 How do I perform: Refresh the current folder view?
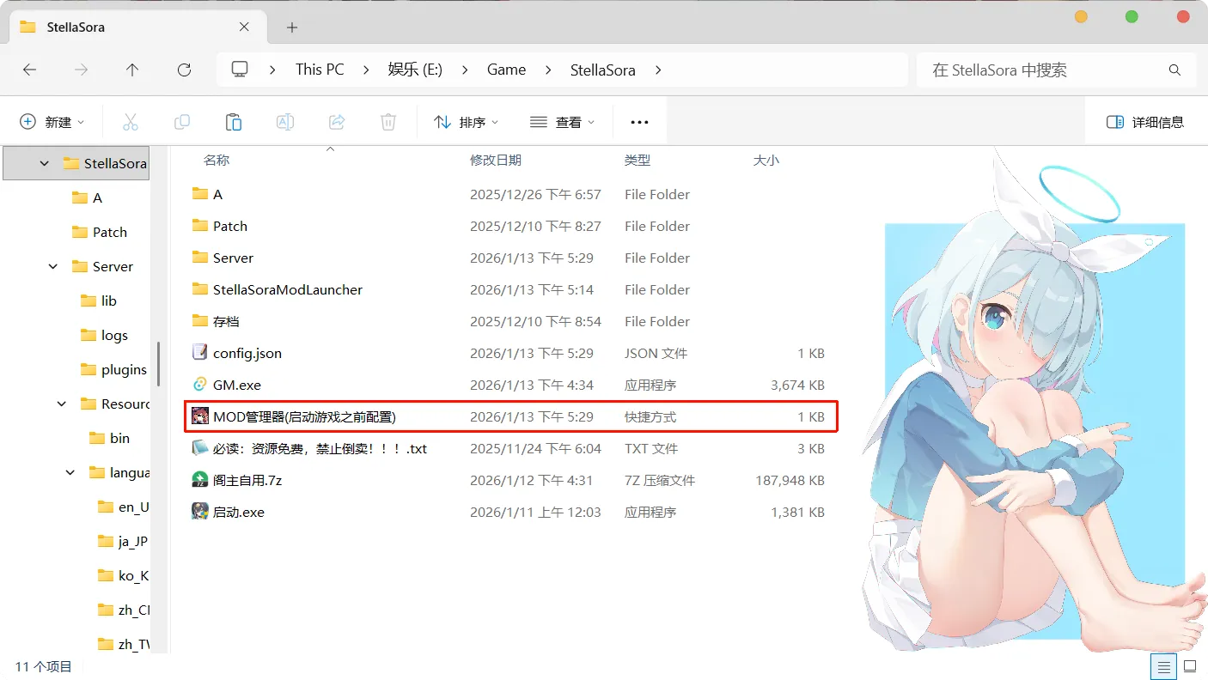pos(184,70)
